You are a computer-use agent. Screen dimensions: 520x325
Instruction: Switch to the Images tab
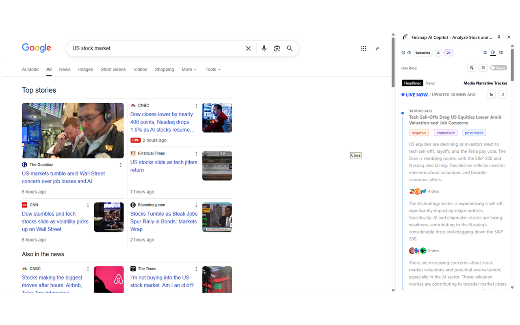85,69
